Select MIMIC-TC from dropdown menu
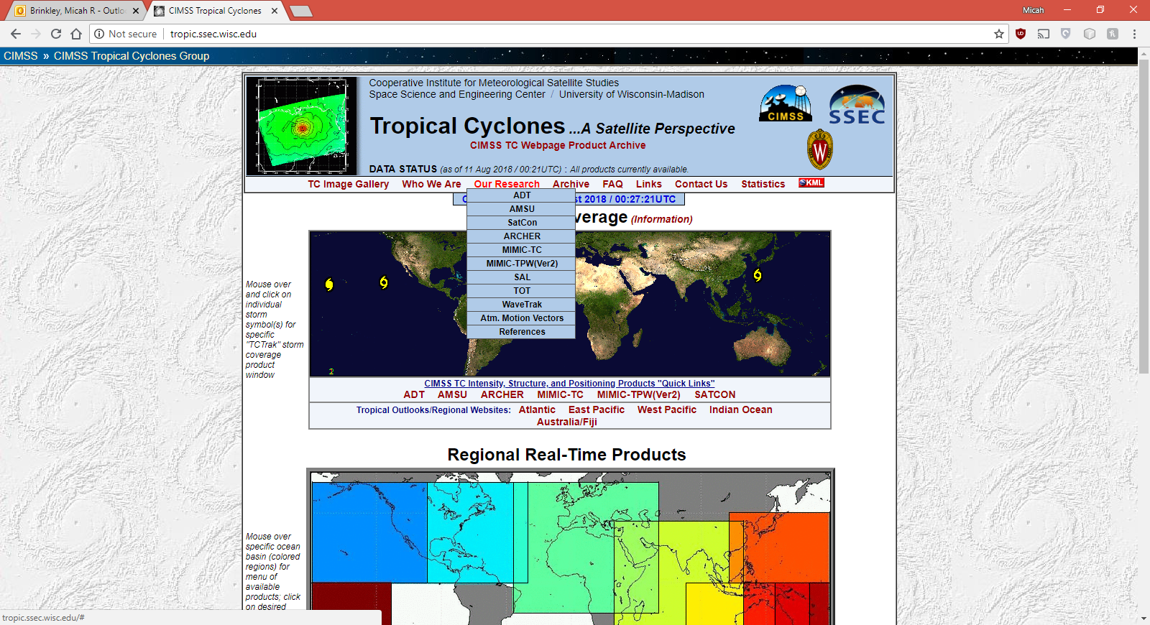 click(x=522, y=250)
